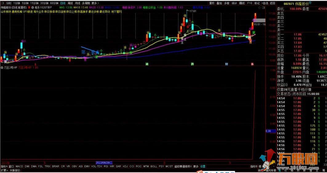Click the 复权 adjustment button
Image resolution: width=327 pixels, height=173 pixels.
pos(212,3)
